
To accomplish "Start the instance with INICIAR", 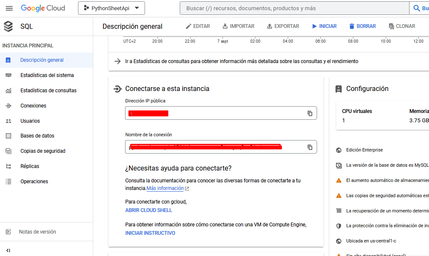I will 324,26.
